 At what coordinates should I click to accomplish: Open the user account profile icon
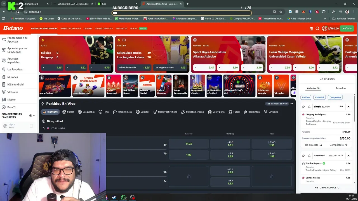coord(324,28)
